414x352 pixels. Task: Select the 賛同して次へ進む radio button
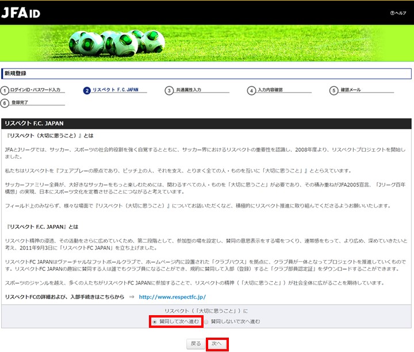155,322
